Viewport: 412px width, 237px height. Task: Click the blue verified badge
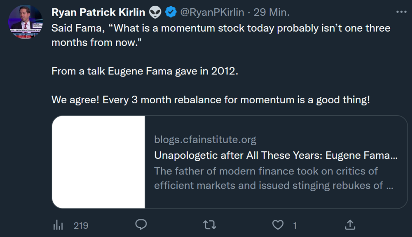point(171,12)
